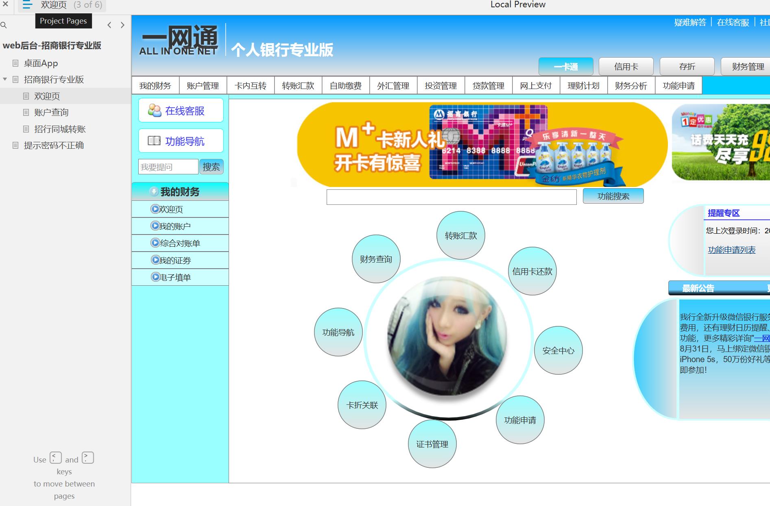
Task: Click the 信用卡还款 circle button
Action: point(532,271)
